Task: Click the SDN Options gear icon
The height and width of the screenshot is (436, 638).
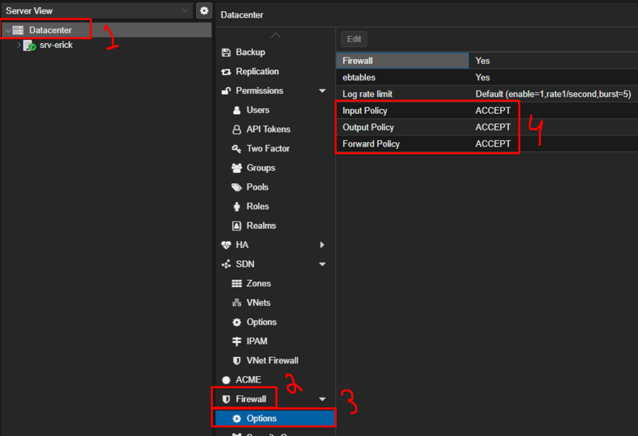Action: pos(236,323)
